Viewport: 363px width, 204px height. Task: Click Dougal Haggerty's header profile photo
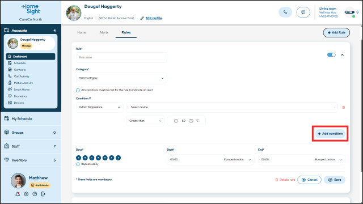(x=74, y=13)
